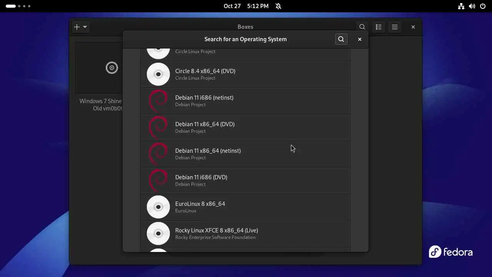Close the Boxes window
The width and height of the screenshot is (492, 277).
(413, 27)
